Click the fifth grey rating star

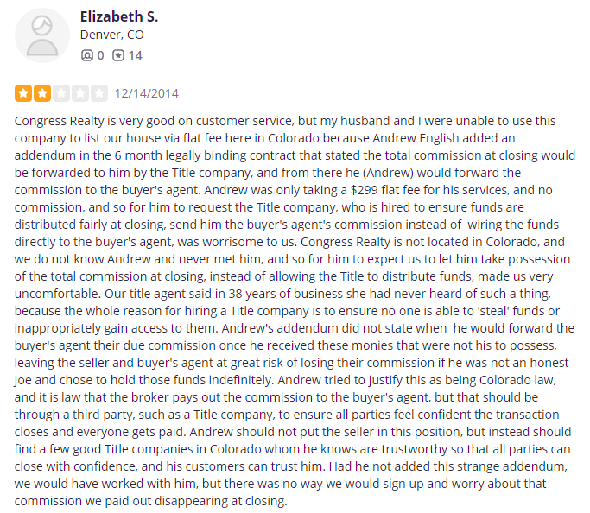click(x=99, y=93)
